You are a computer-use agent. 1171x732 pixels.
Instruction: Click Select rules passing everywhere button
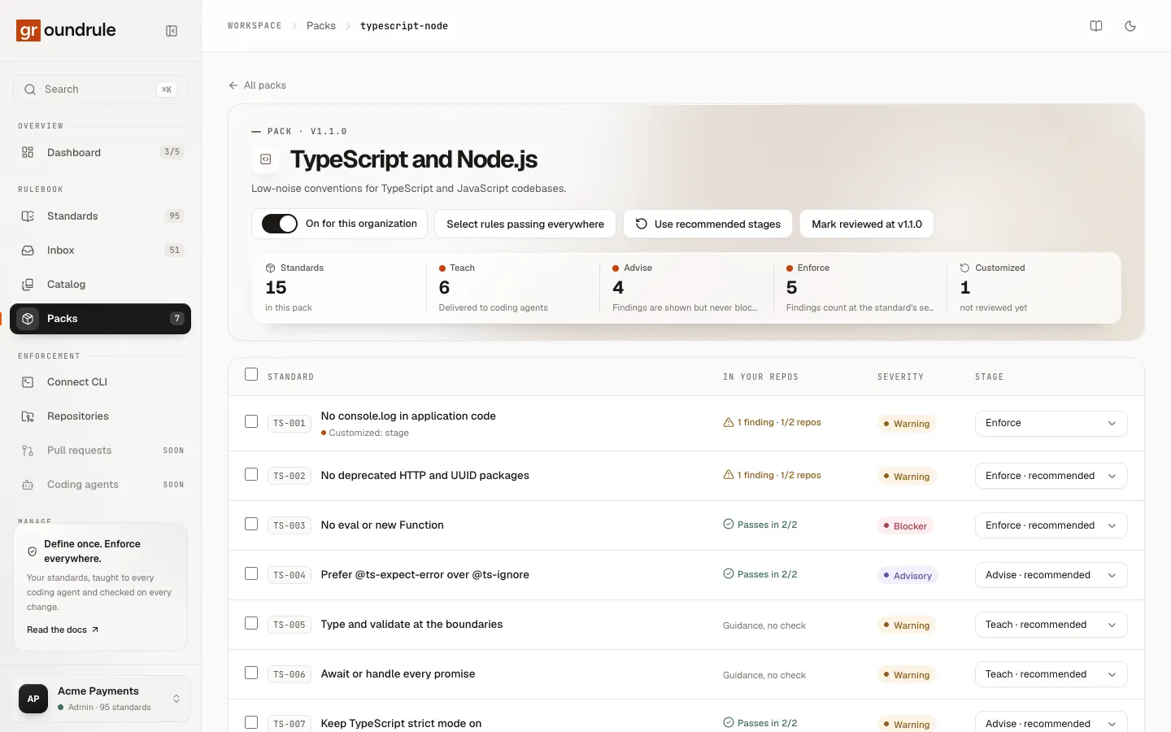(525, 224)
